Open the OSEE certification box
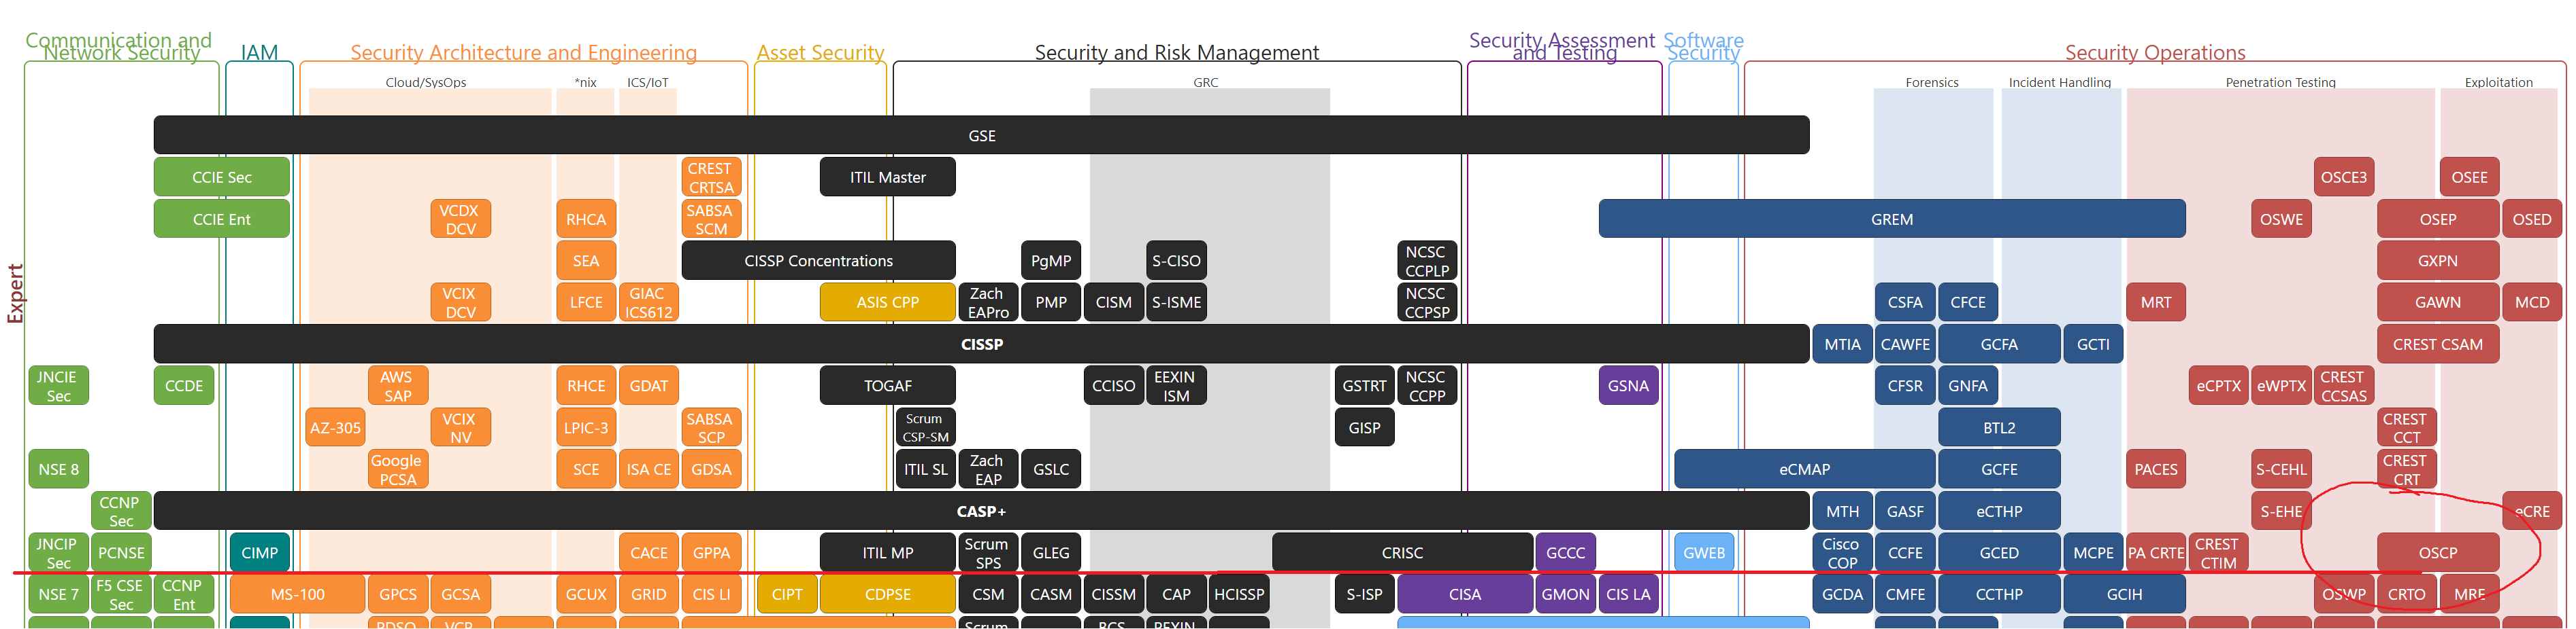 pos(2469,178)
